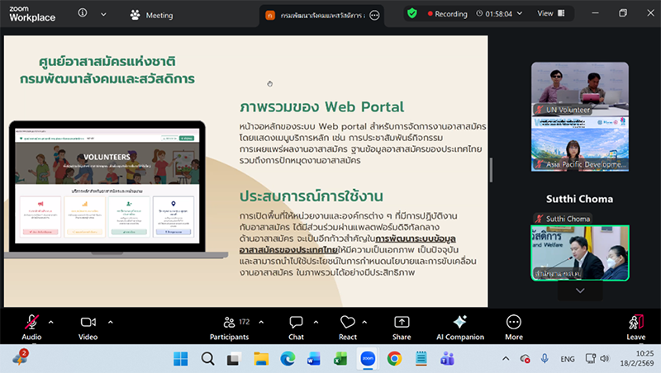Open the Meeting tab
This screenshot has width=661, height=373.
point(152,15)
